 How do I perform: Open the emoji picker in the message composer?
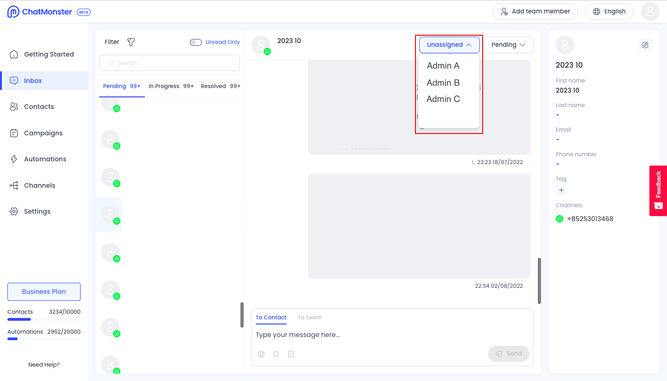pos(261,354)
